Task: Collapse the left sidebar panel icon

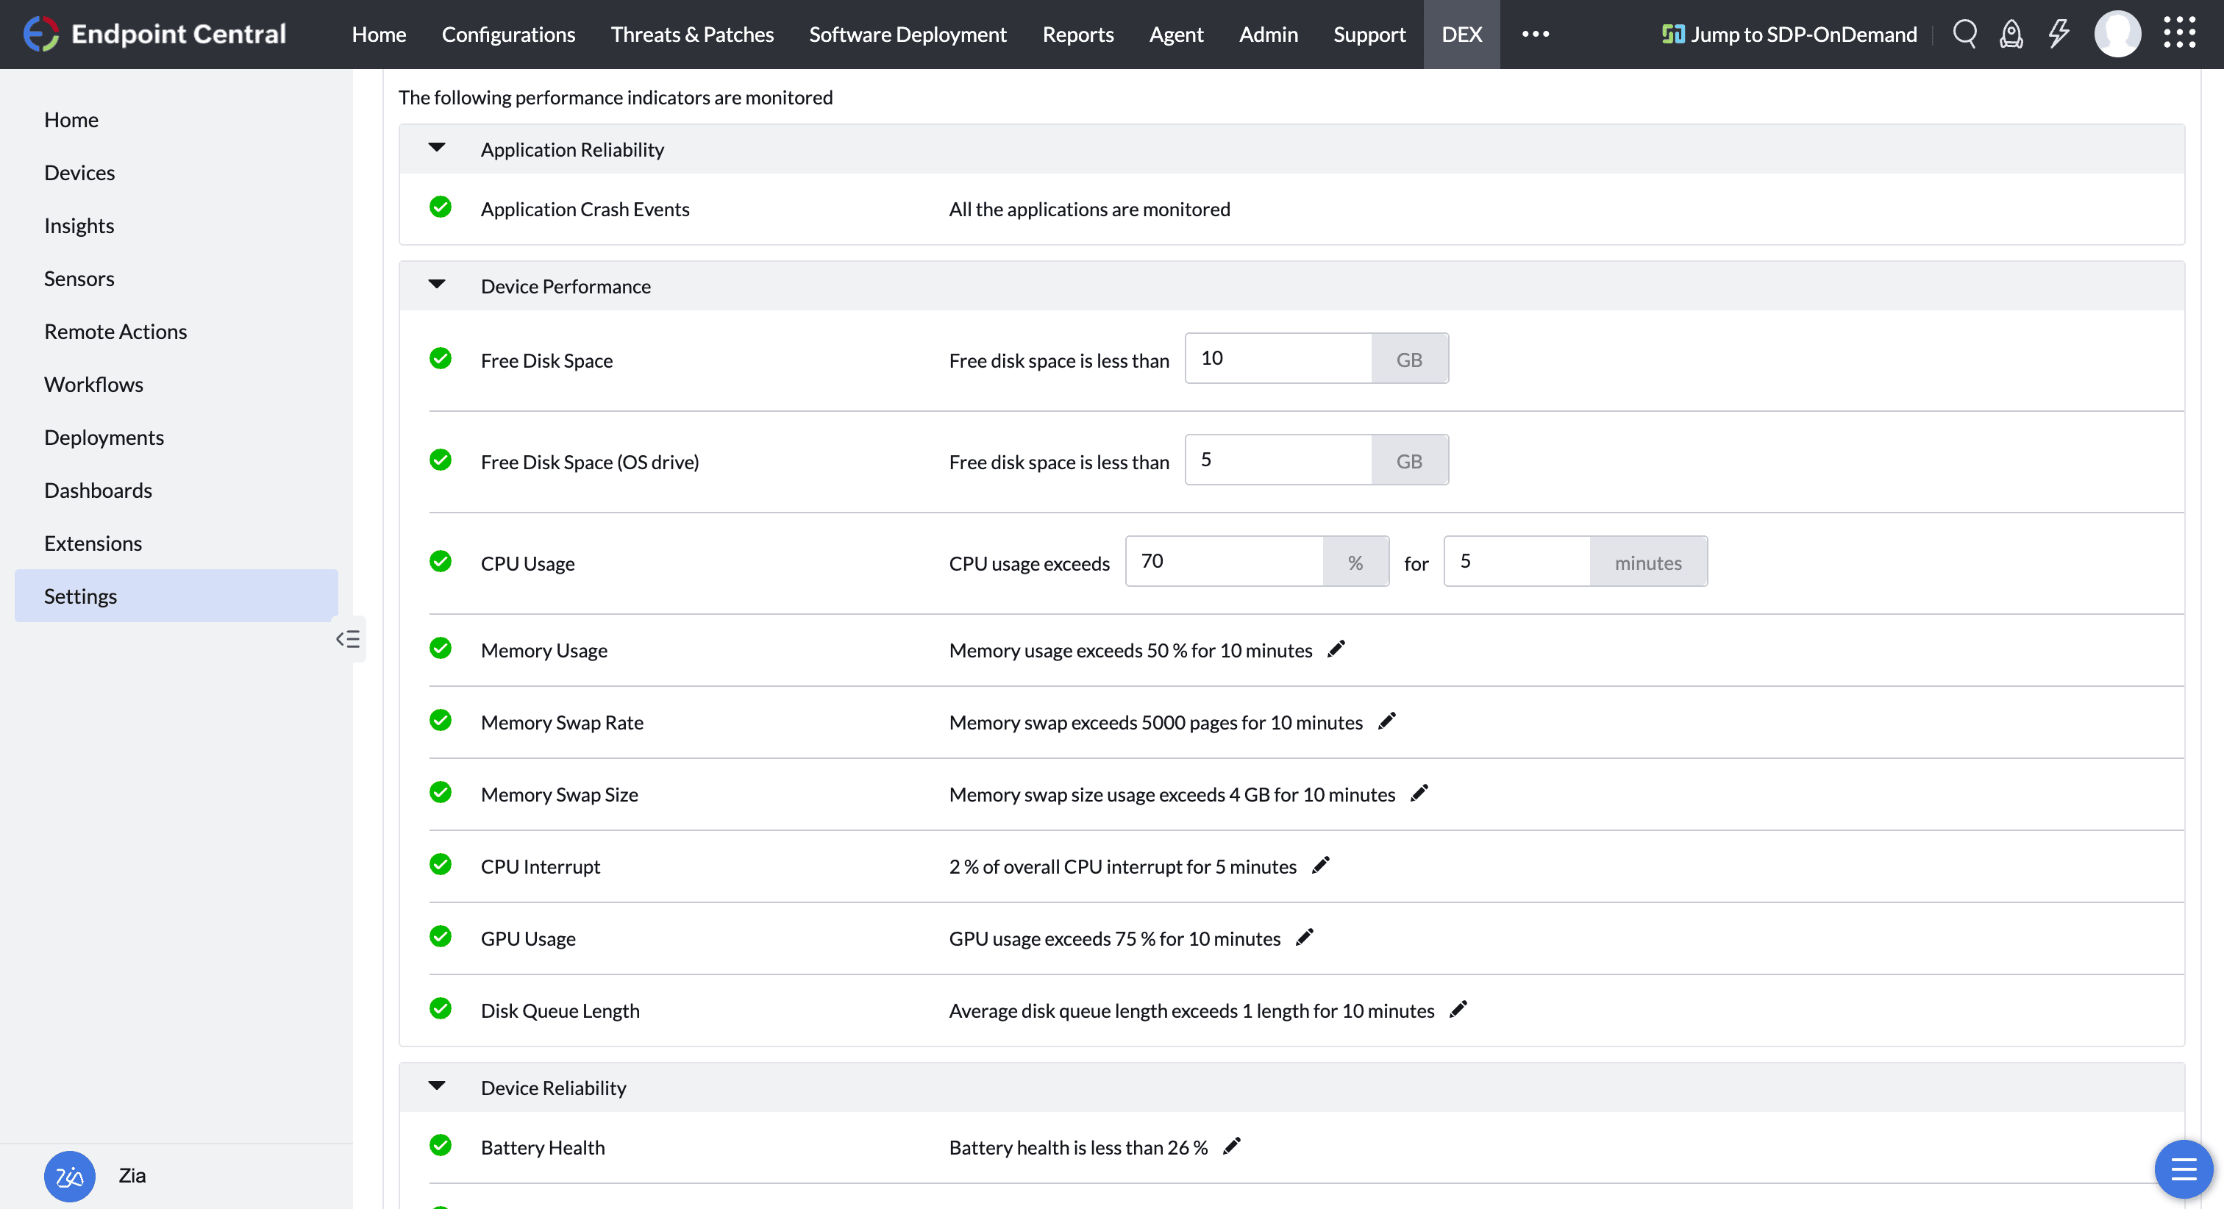Action: click(x=348, y=639)
